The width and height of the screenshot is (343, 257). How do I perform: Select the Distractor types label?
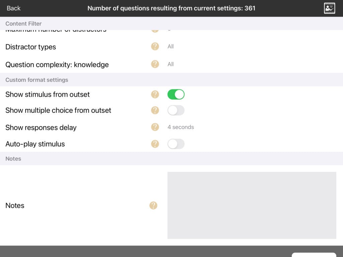click(30, 47)
